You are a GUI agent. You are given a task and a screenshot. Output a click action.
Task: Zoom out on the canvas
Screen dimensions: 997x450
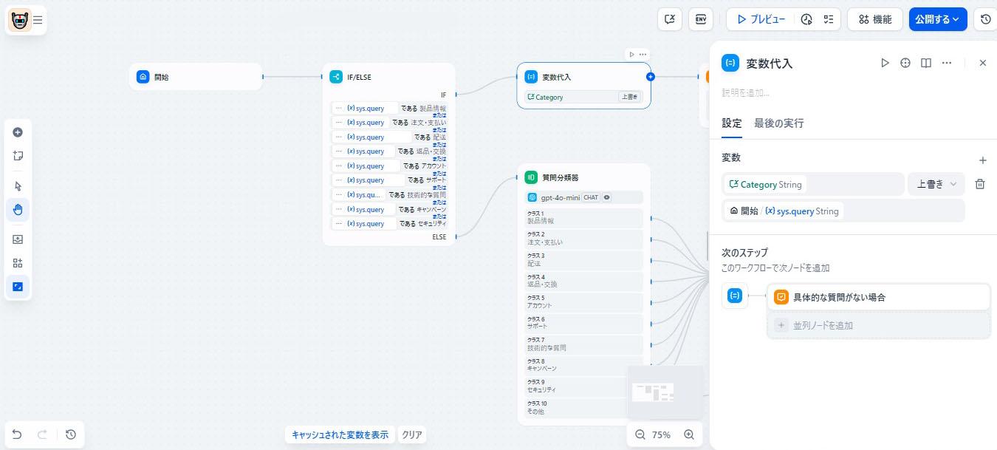click(640, 434)
